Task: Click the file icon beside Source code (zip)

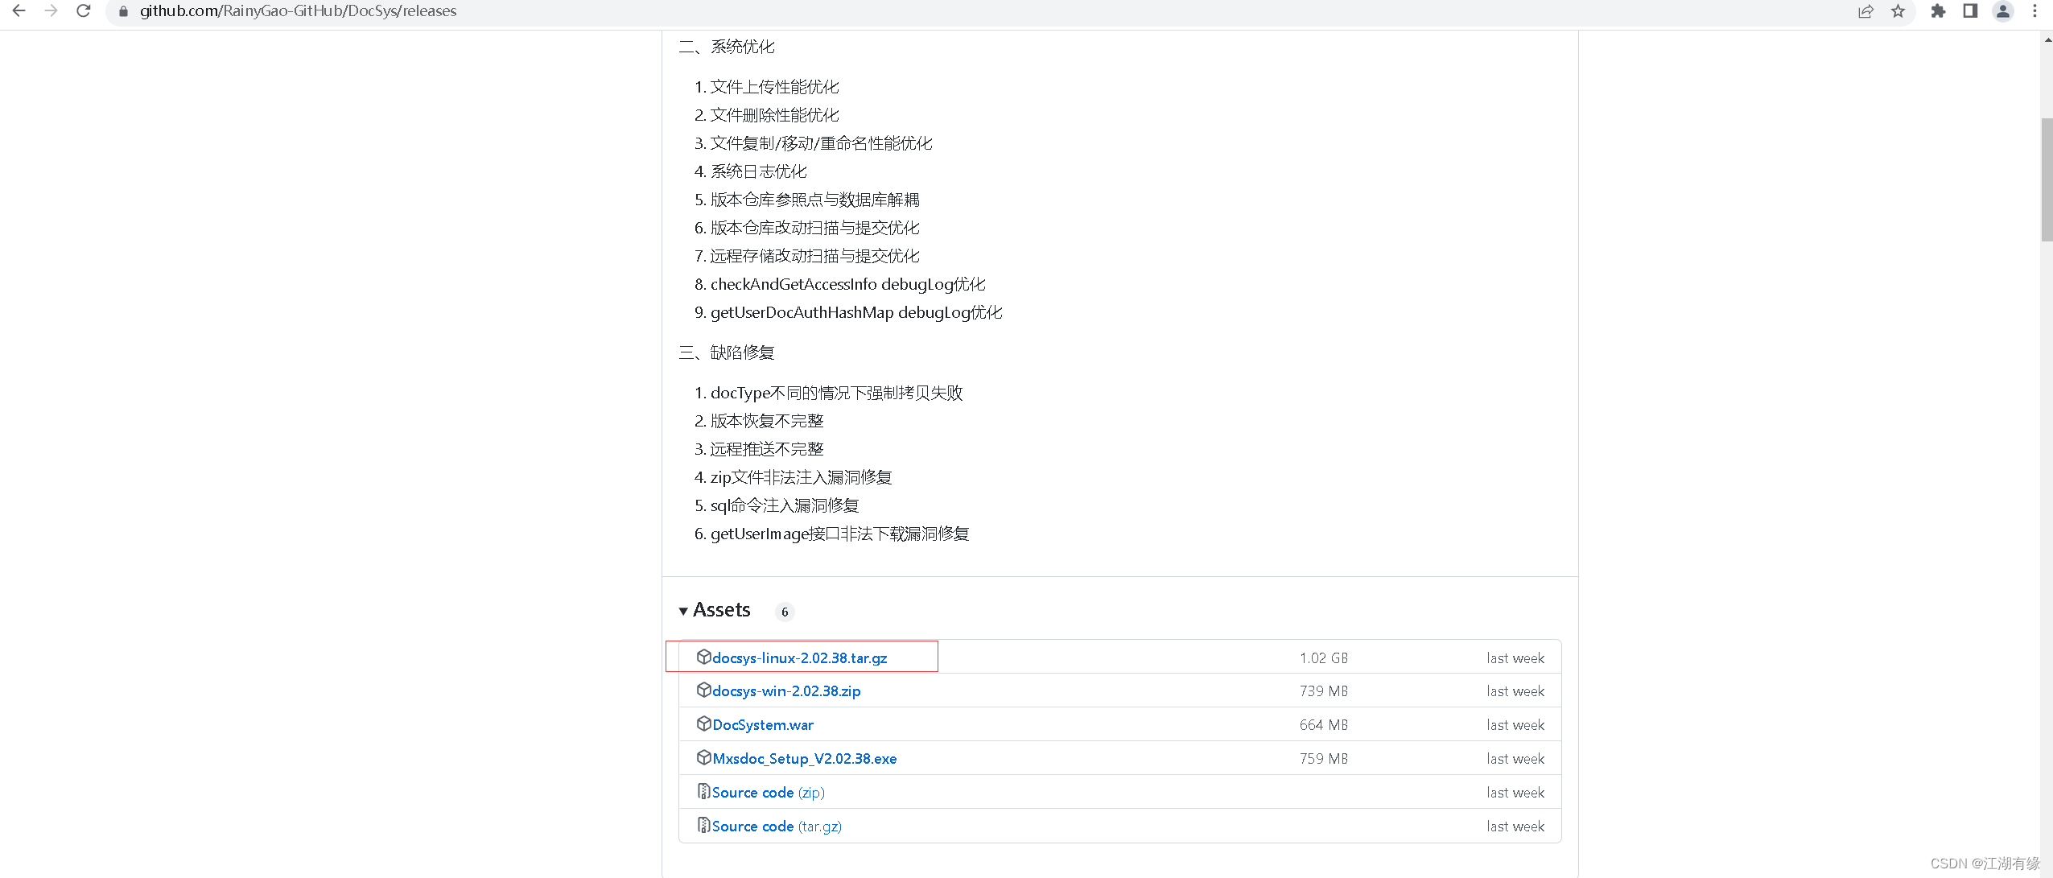Action: (x=703, y=792)
